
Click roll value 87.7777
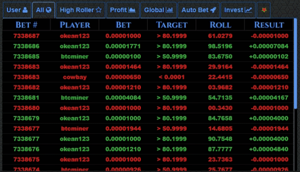220,149
